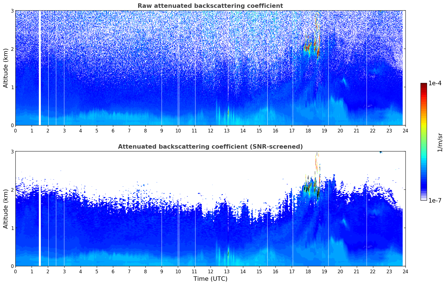Click the 'Raw attenuated backscattering coefficient' title
The width and height of the screenshot is (446, 285).
(x=210, y=6)
